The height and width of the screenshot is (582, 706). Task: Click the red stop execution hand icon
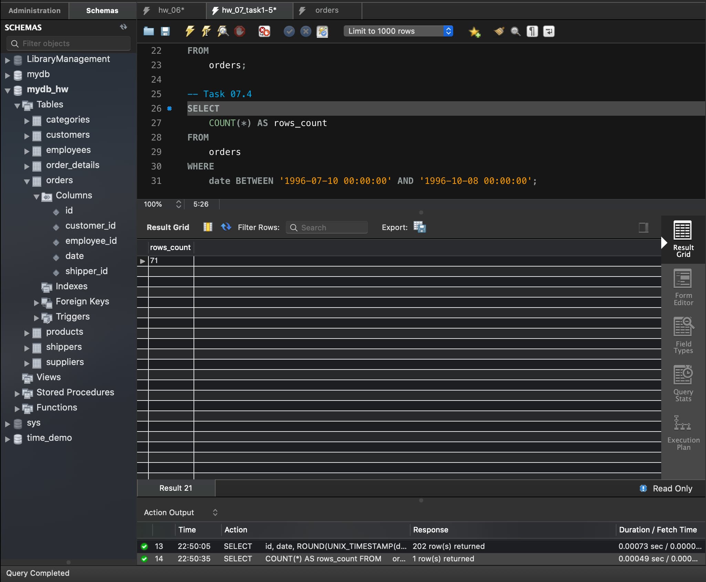pos(240,31)
